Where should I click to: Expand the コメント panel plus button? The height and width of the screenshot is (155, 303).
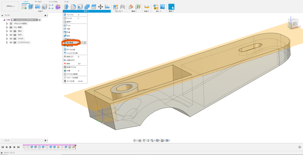[x=45, y=140]
